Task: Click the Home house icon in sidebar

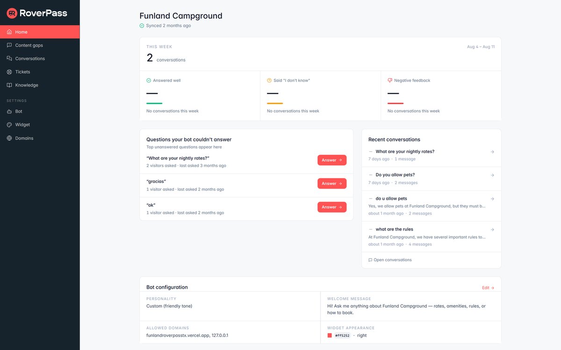Action: [9, 32]
